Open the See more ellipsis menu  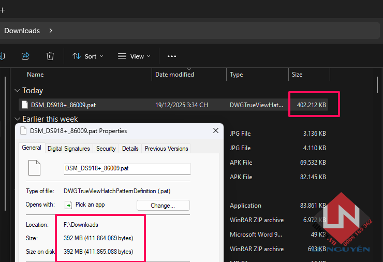172,56
